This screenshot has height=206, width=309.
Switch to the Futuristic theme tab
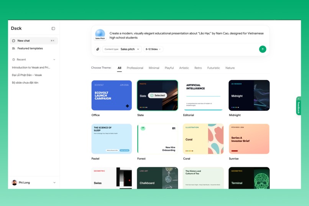coord(214,68)
